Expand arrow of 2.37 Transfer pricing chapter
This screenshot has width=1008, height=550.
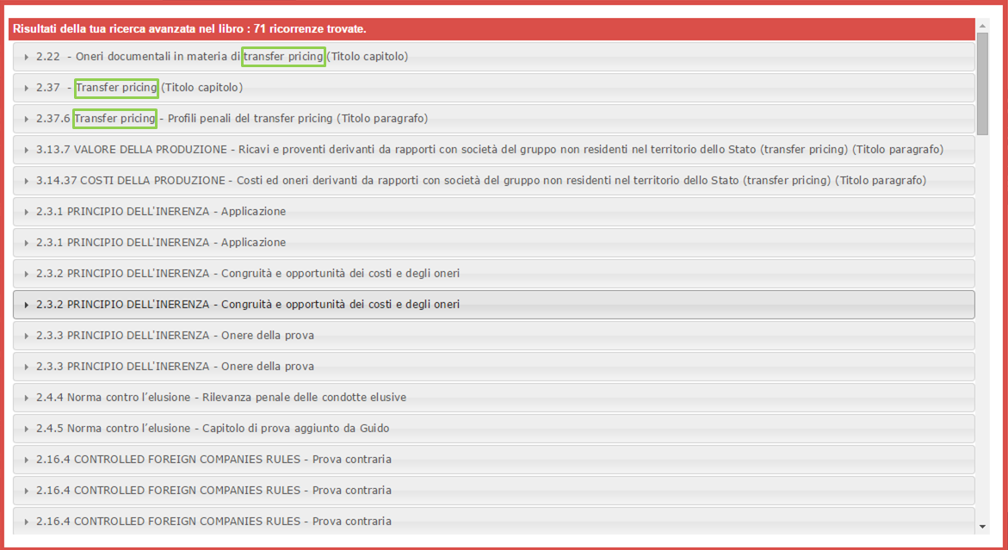(x=27, y=88)
